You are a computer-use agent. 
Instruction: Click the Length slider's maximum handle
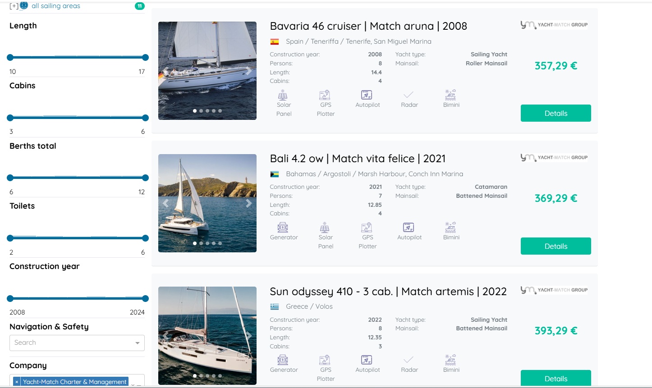tap(145, 57)
